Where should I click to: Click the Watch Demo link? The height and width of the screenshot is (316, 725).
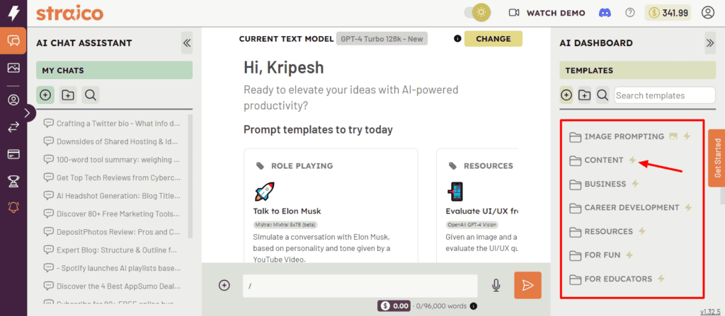point(547,13)
